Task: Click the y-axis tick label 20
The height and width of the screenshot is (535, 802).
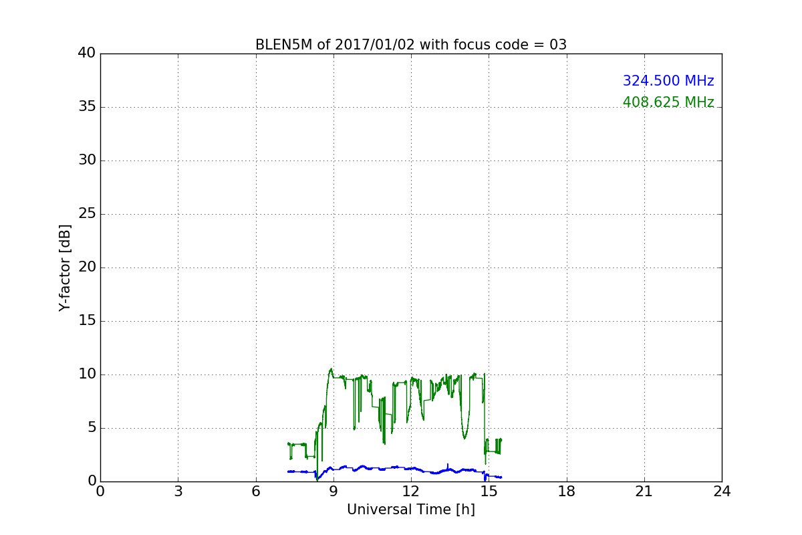Action: (x=87, y=267)
